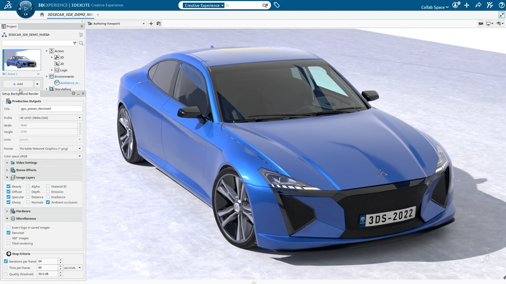This screenshot has height=284, width=506.
Task: Select the Scene 1 car thumbnail
Action: click(x=22, y=60)
